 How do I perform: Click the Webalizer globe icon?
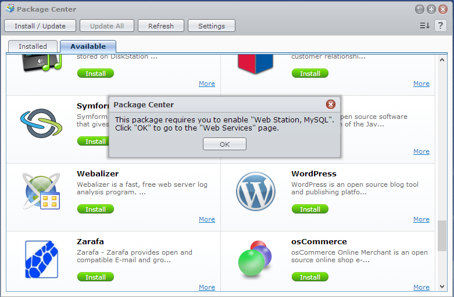[41, 191]
